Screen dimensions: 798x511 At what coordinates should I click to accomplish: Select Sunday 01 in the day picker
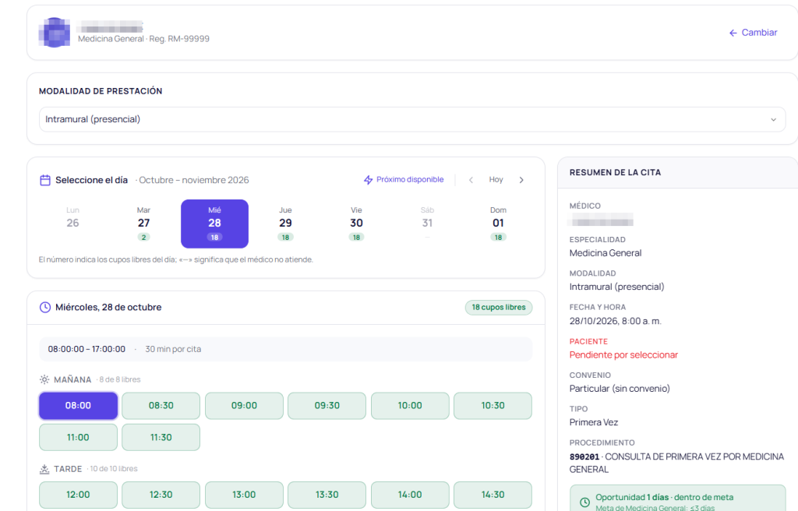(x=498, y=224)
